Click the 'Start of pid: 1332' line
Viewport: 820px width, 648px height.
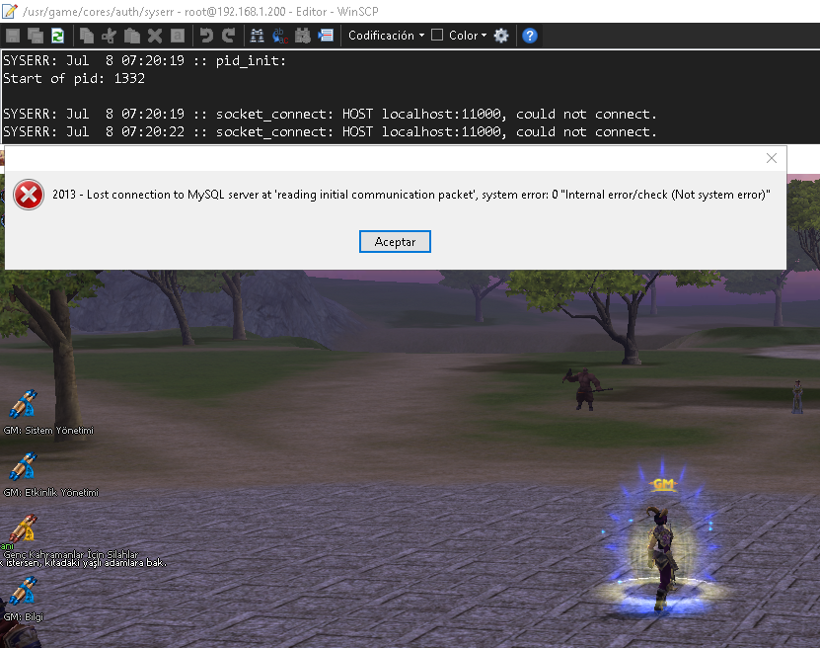pyautogui.click(x=74, y=78)
